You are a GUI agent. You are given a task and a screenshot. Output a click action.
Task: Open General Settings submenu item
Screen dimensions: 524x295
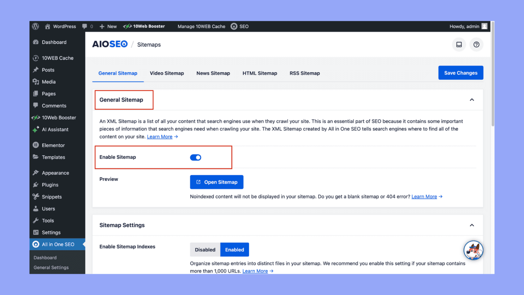pyautogui.click(x=51, y=267)
